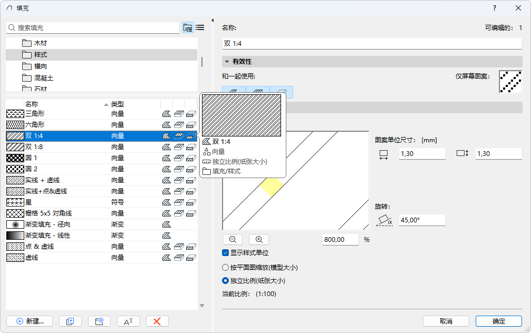The image size is (531, 333).
Task: Click the red delete fill button
Action: click(x=157, y=321)
